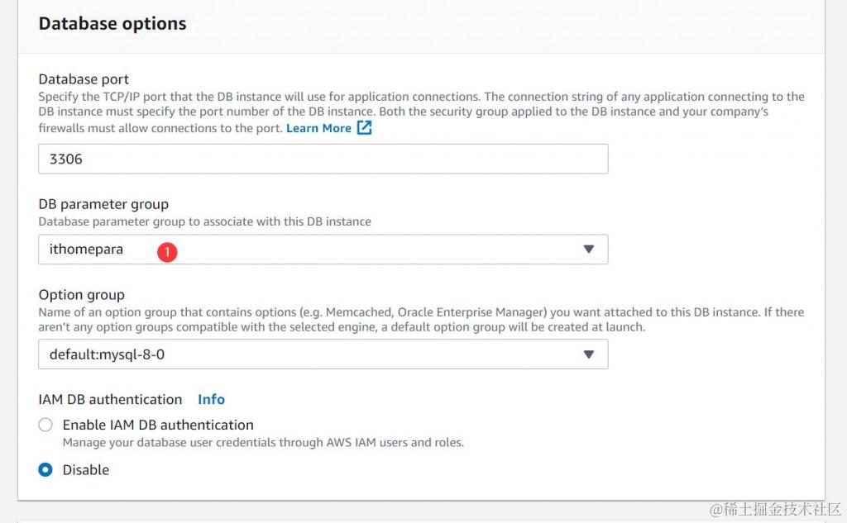This screenshot has height=523, width=847.
Task: Click the DB parameter group label
Action: point(103,204)
